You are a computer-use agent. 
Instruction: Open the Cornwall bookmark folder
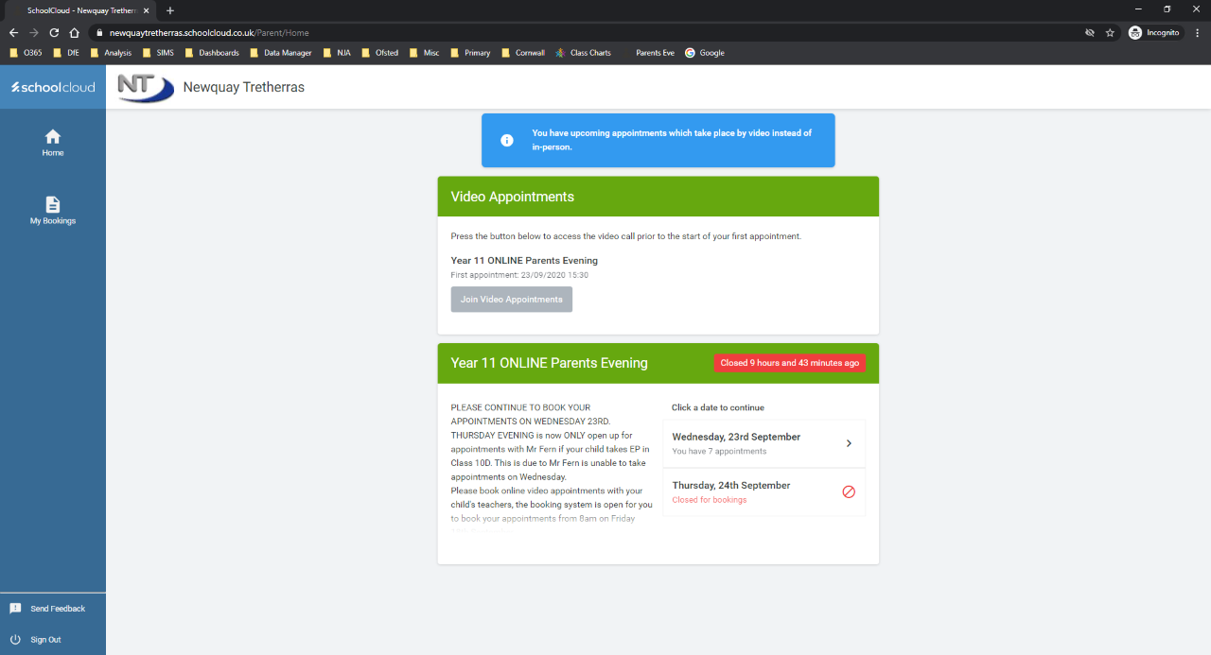tap(522, 53)
